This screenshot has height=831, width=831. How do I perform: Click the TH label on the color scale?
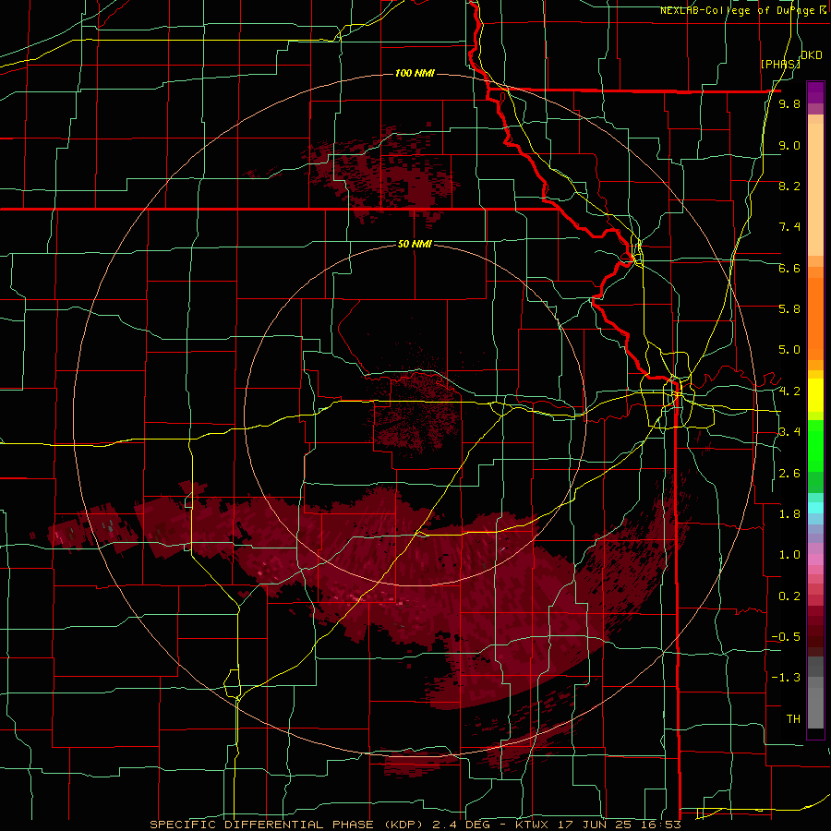(x=793, y=719)
